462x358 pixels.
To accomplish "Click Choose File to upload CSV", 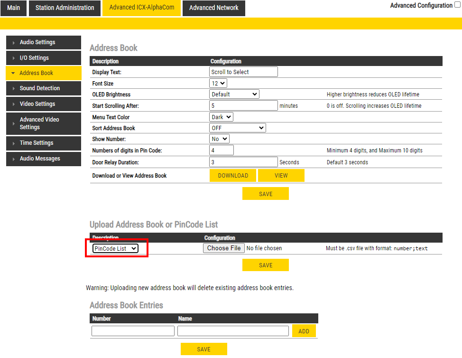I will click(224, 248).
